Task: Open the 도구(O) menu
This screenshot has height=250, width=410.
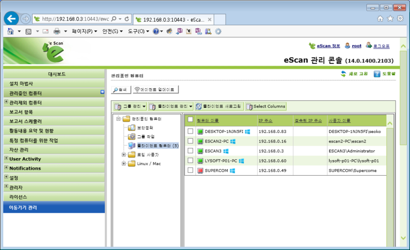Action: coord(139,32)
